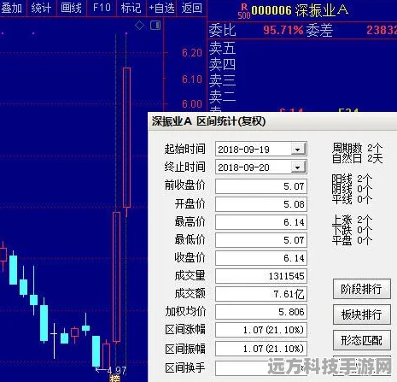The width and height of the screenshot is (397, 382).
Task: Click the 6.00 price axis label
Action: (192, 103)
